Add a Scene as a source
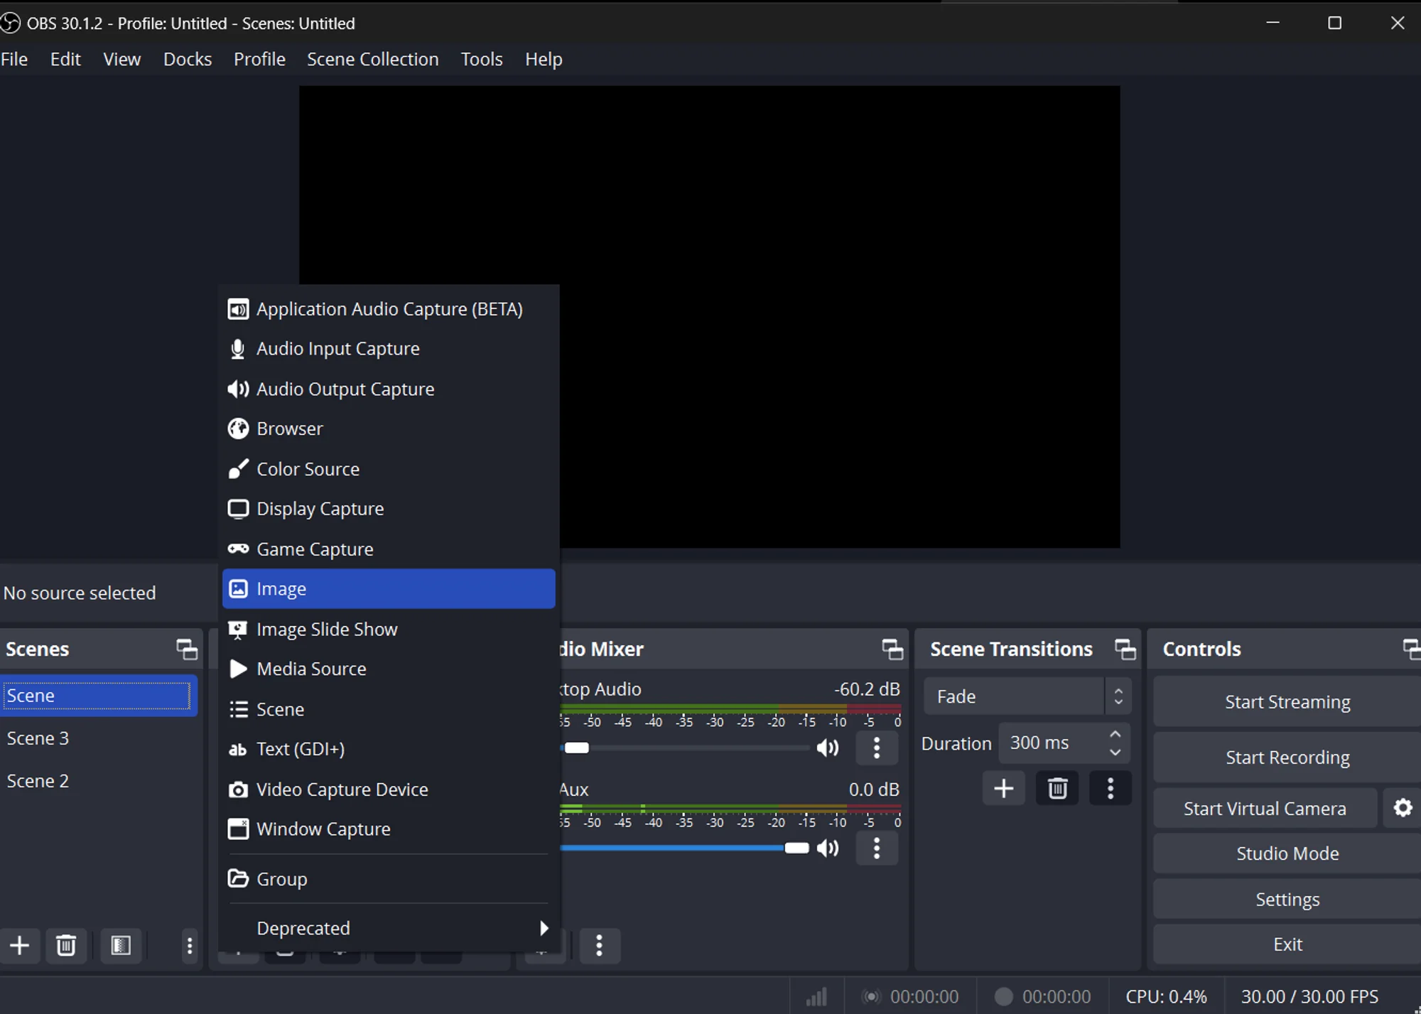This screenshot has width=1421, height=1014. point(389,709)
